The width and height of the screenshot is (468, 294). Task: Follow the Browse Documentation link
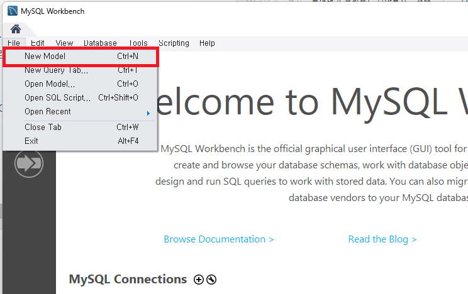click(x=219, y=239)
